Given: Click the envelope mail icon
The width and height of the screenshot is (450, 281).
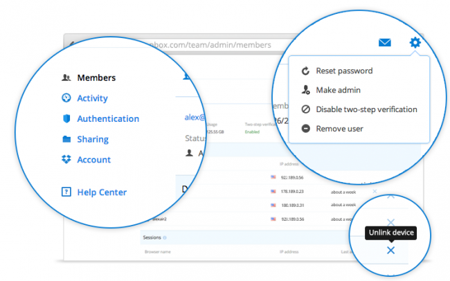Looking at the screenshot, I should coord(384,42).
